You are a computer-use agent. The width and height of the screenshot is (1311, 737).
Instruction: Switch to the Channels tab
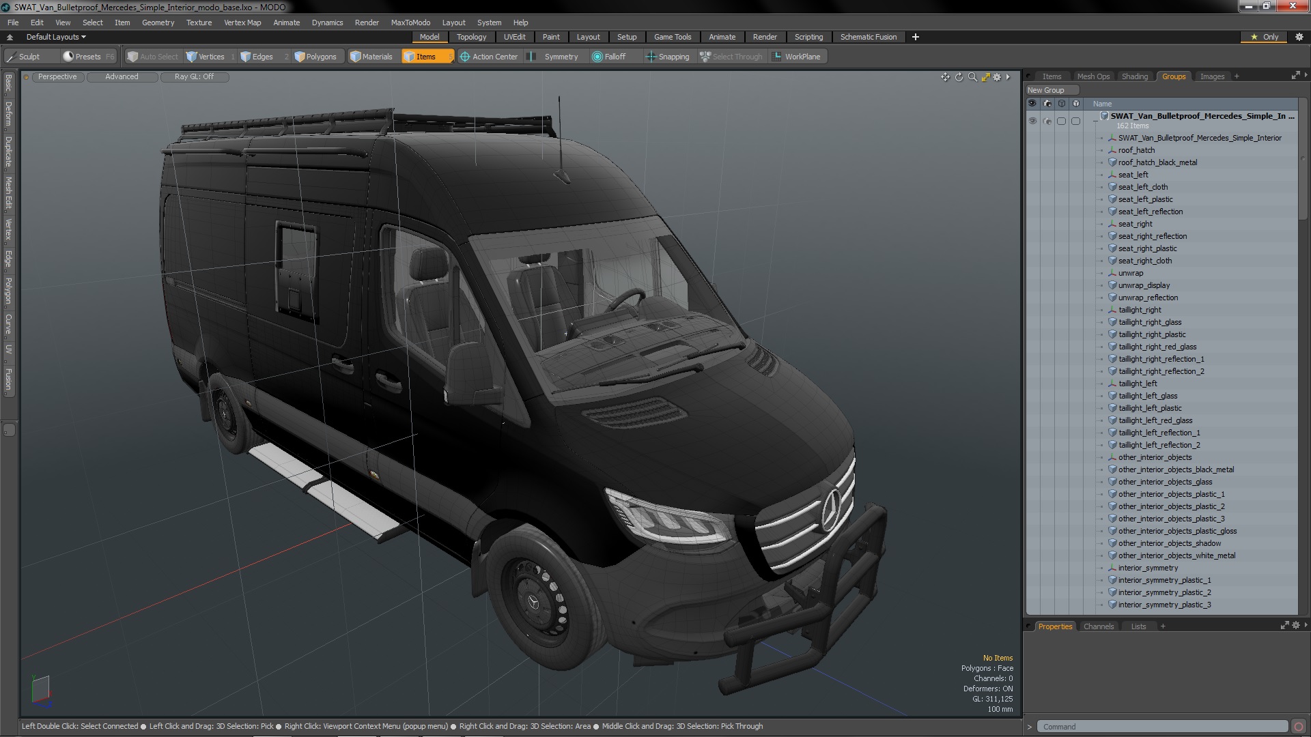[x=1098, y=626]
